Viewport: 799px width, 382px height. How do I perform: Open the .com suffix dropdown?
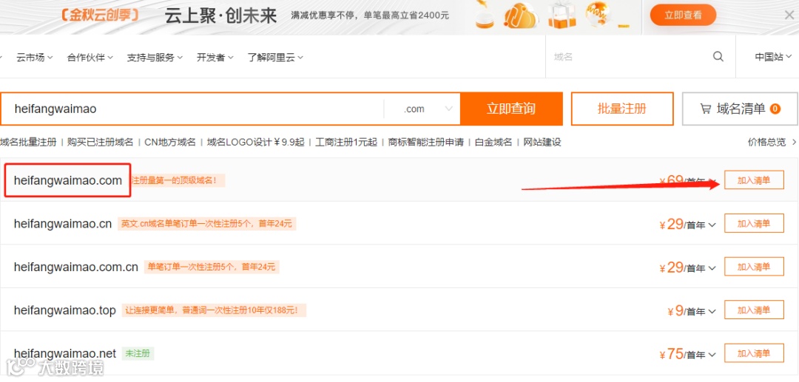(428, 109)
